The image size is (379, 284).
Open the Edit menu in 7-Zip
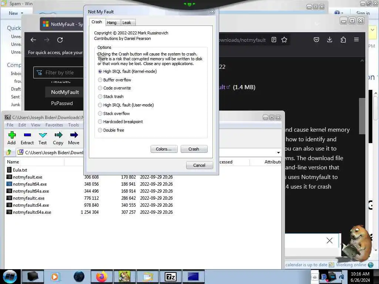point(22,125)
